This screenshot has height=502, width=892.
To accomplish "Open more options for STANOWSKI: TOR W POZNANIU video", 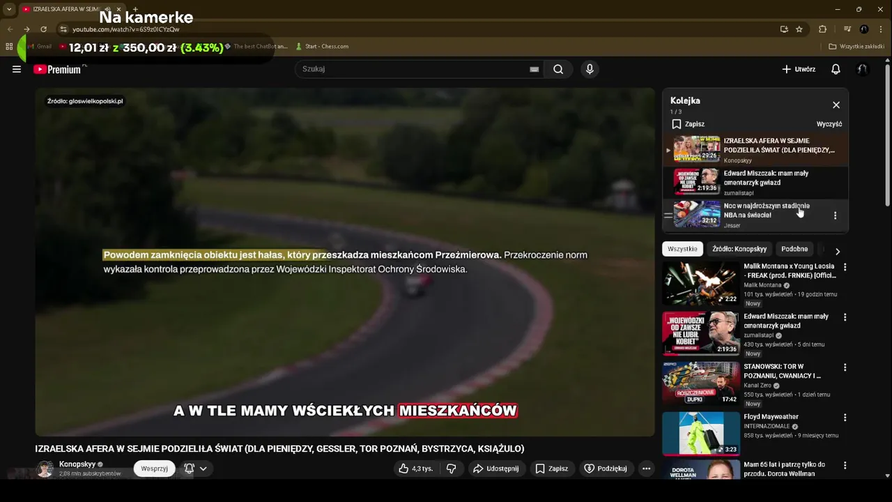I will point(845,367).
